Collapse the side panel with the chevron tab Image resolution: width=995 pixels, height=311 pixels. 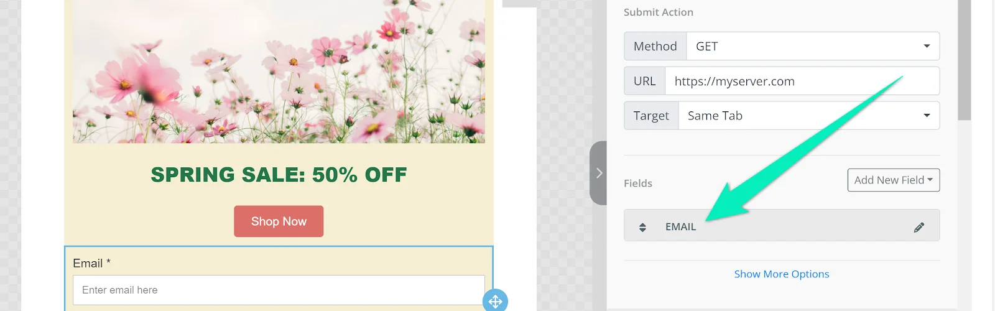598,173
